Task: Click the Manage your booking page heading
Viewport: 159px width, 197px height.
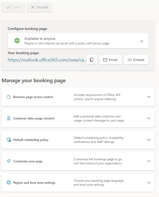Action: pos(34,81)
